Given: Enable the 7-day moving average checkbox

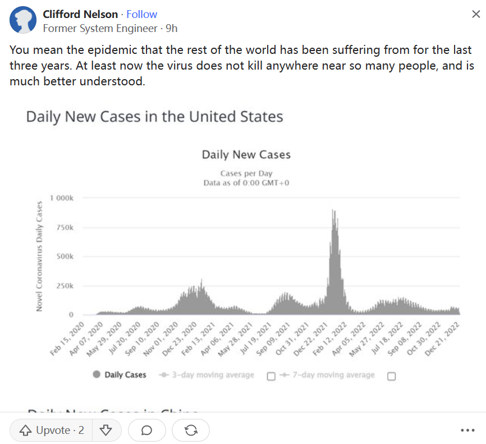Looking at the screenshot, I should [x=392, y=376].
